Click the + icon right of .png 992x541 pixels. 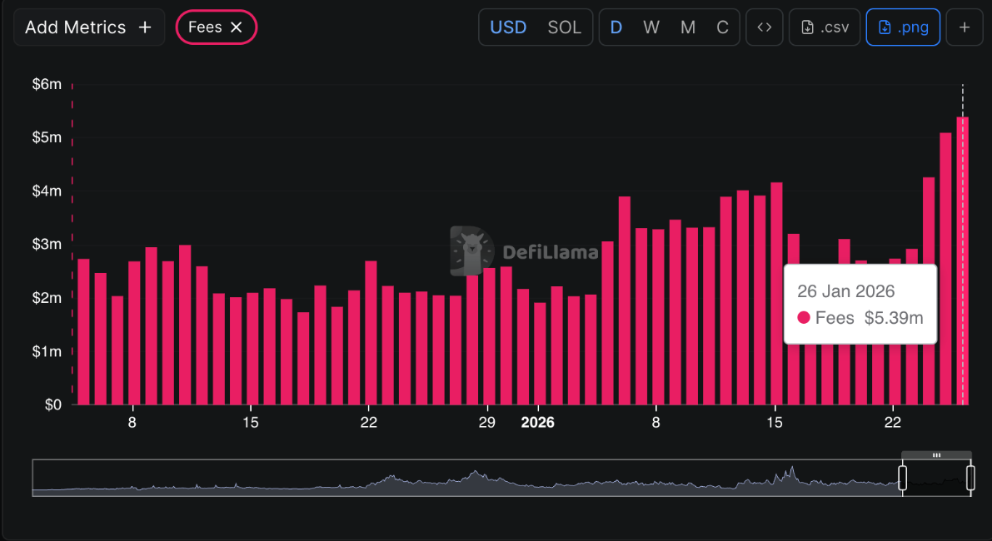tap(964, 27)
